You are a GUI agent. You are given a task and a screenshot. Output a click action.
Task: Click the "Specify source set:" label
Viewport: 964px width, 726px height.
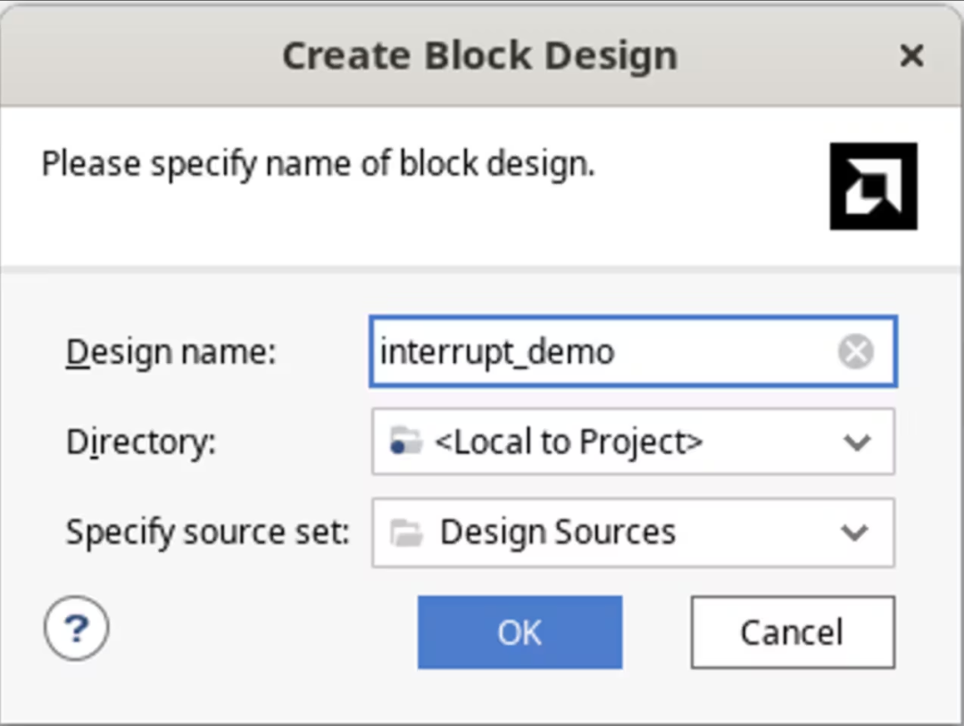pyautogui.click(x=207, y=532)
